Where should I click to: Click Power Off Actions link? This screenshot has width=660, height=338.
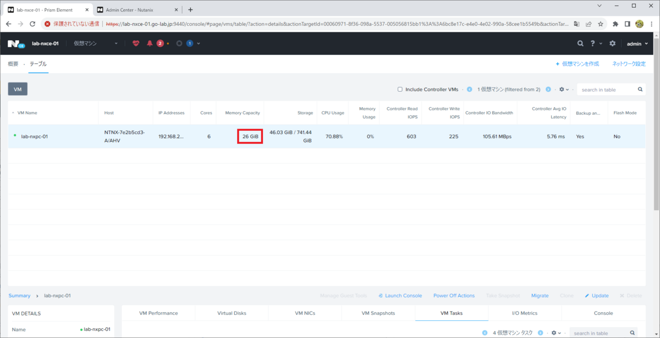[454, 295]
